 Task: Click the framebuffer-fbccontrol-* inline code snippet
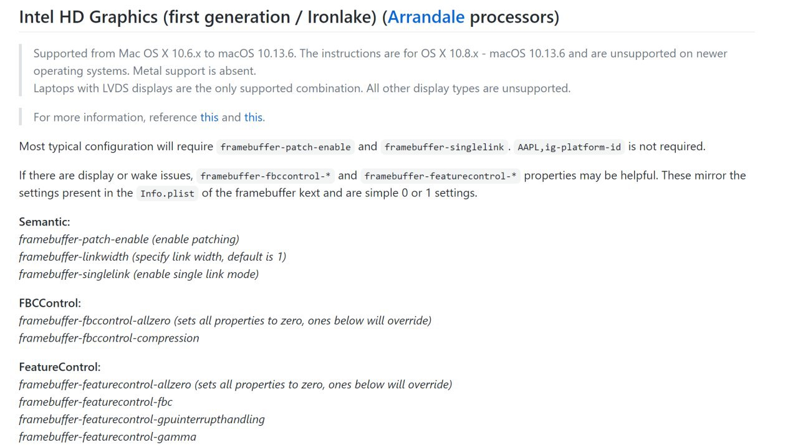pos(266,176)
